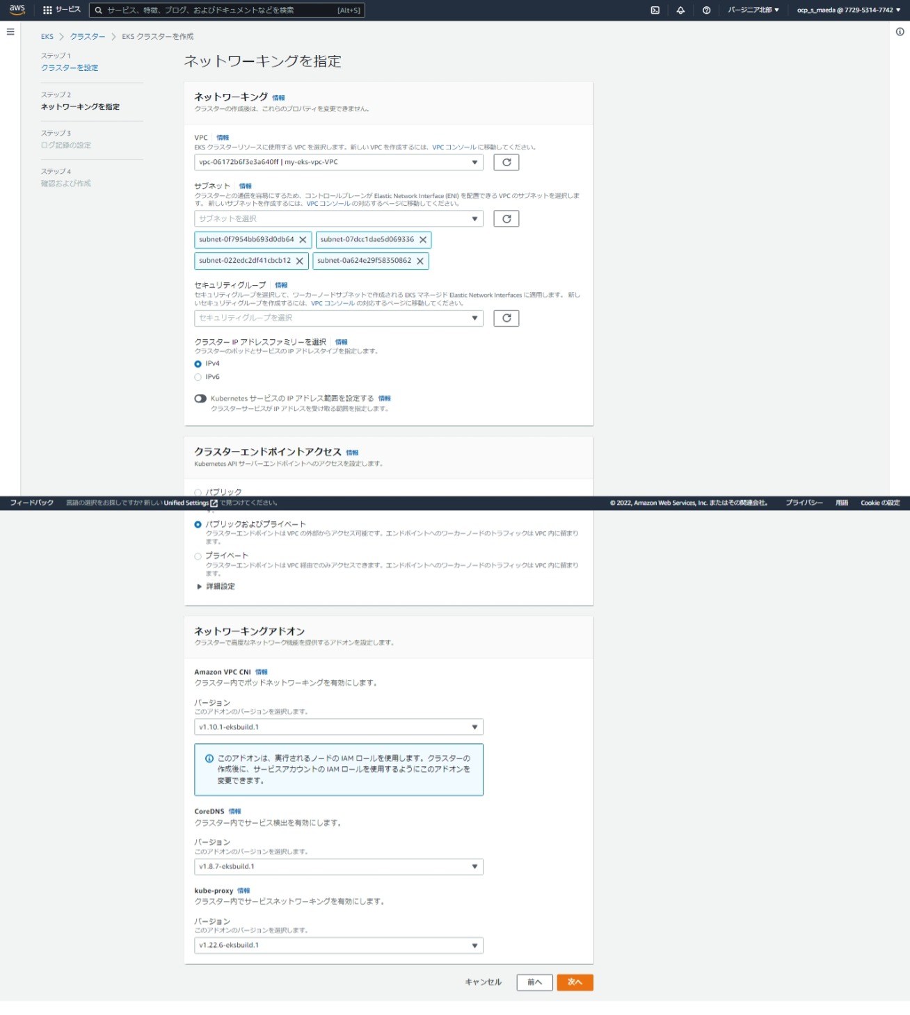Screen dimensions: 910x1015
Task: Remove subnet-0a624e29f58350862 chip
Action: point(420,261)
